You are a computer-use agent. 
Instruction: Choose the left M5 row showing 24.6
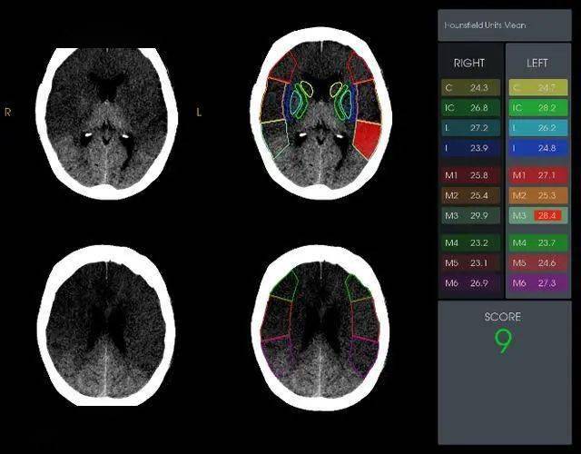point(538,262)
